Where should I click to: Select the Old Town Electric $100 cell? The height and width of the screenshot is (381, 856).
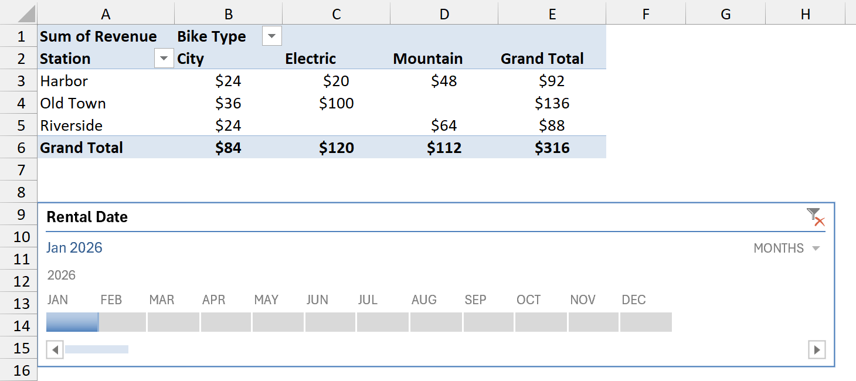pos(337,103)
